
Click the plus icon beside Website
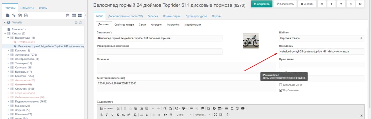[x=76, y=22]
